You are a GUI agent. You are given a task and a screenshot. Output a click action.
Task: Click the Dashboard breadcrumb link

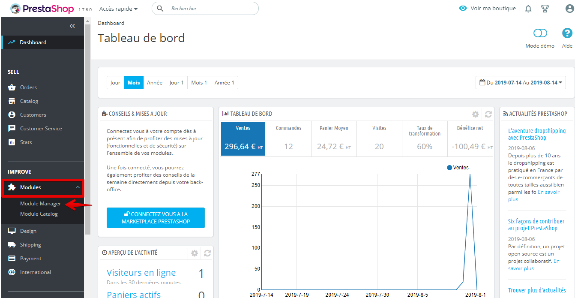111,23
